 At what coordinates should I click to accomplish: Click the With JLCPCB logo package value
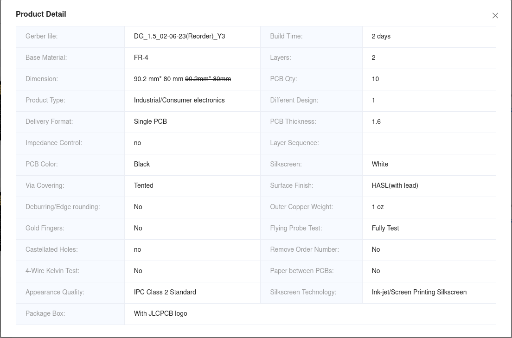coord(160,313)
